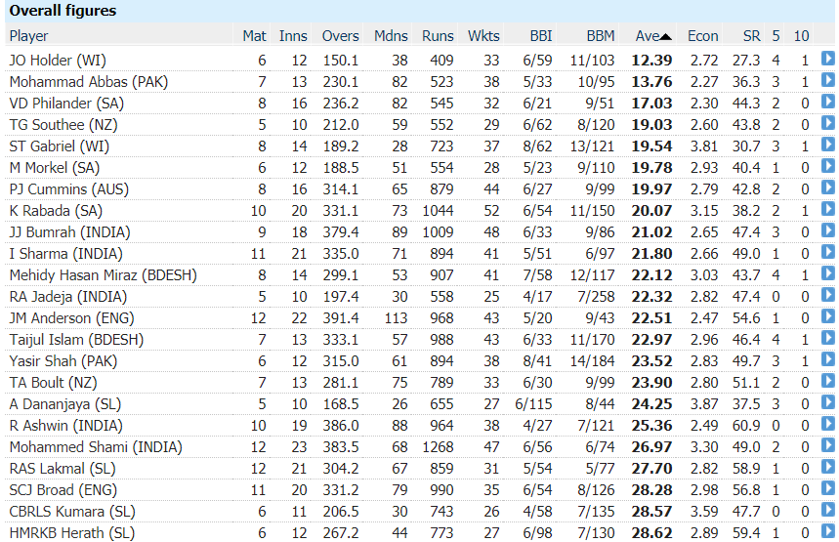This screenshot has width=839, height=542.
Task: Open details arrow for Mohammad Abbas row
Action: click(827, 80)
